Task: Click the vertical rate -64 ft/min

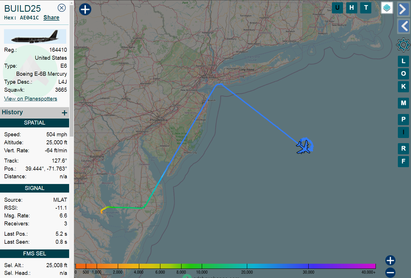Action: (56, 151)
